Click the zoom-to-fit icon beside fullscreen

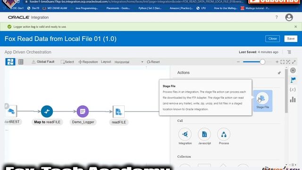pyautogui.click(x=288, y=62)
